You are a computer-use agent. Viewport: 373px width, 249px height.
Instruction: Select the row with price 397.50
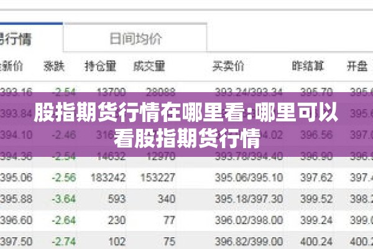click(186, 240)
